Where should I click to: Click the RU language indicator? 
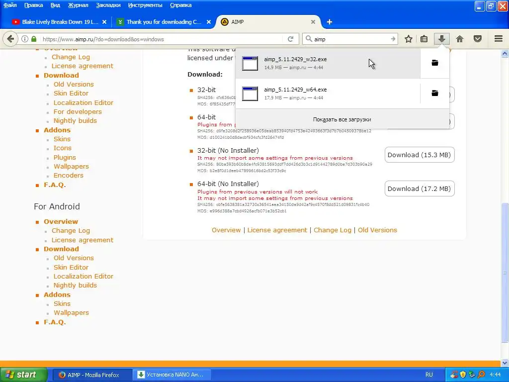click(x=429, y=375)
